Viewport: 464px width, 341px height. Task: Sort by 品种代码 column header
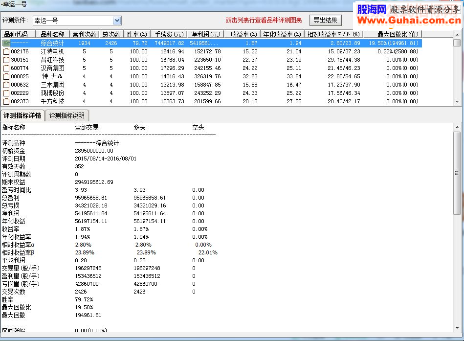[x=18, y=34]
